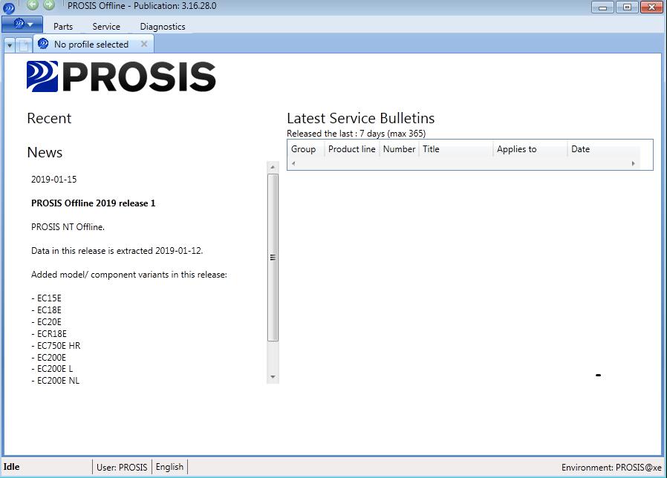Sort bulletins by Number column
Screen dimensions: 667x478
click(x=399, y=149)
